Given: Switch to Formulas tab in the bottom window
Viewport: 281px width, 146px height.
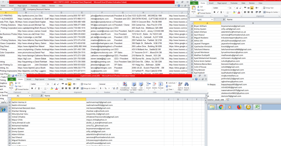Looking at the screenshot, I should pos(52,79).
